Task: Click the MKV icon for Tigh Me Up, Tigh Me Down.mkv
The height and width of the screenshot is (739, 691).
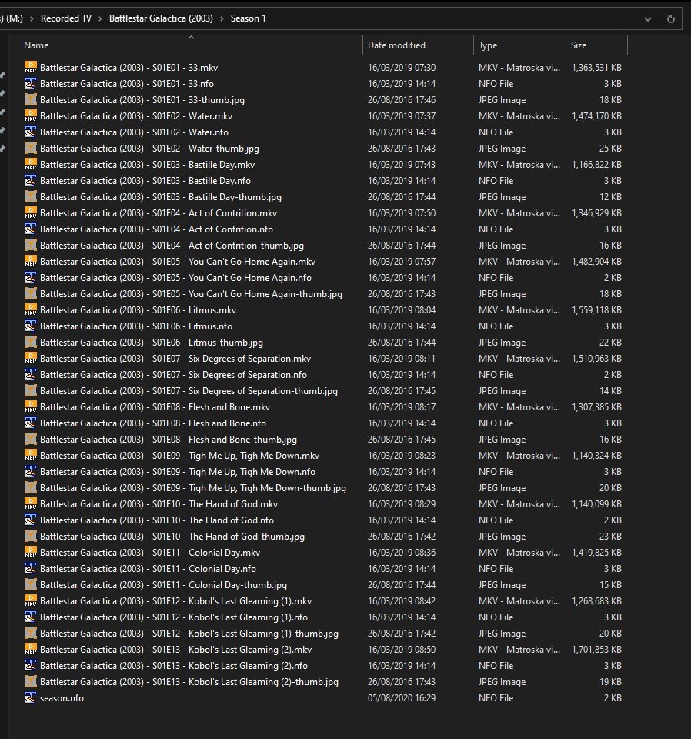Action: (31, 456)
